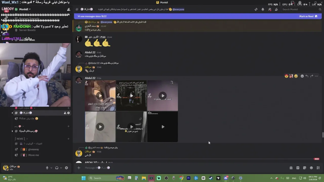This screenshot has width=324, height=182.
Task: Toggle the member list icon
Action: [x=276, y=9]
